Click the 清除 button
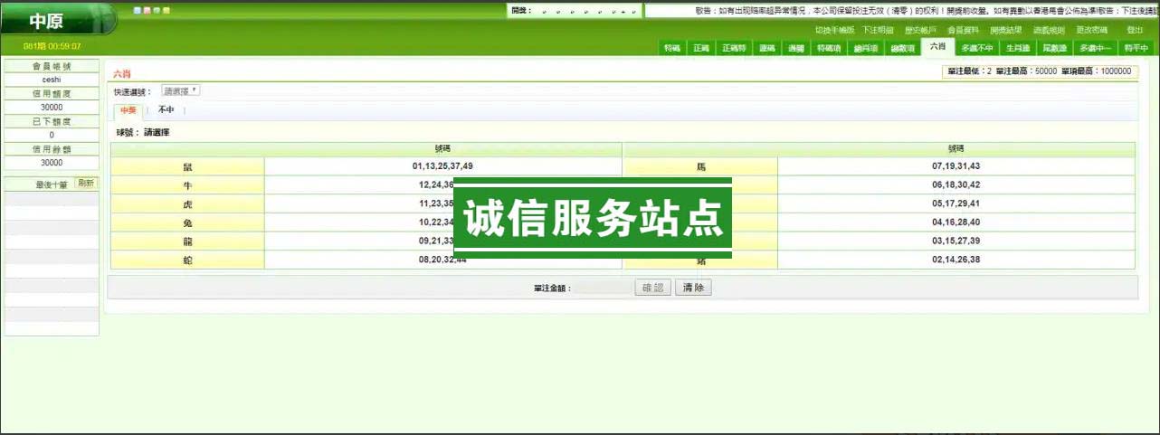This screenshot has width=1160, height=435. 693,288
